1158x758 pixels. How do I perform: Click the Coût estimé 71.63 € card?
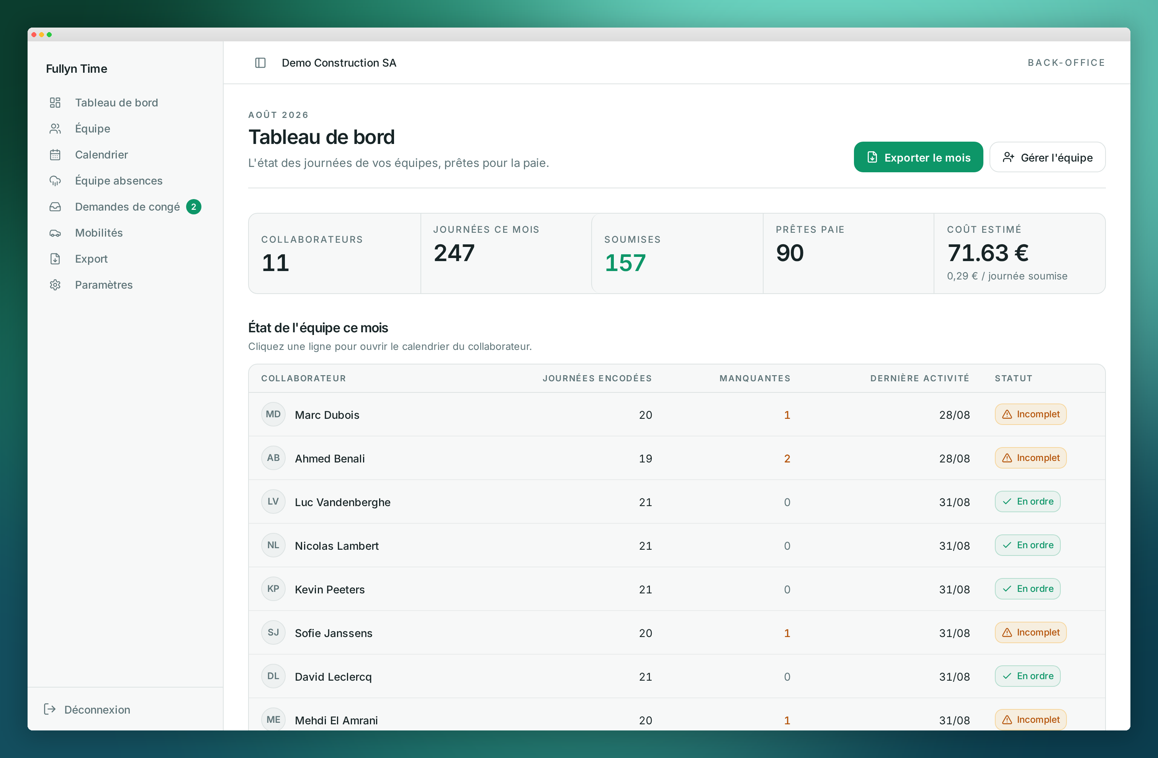1019,253
